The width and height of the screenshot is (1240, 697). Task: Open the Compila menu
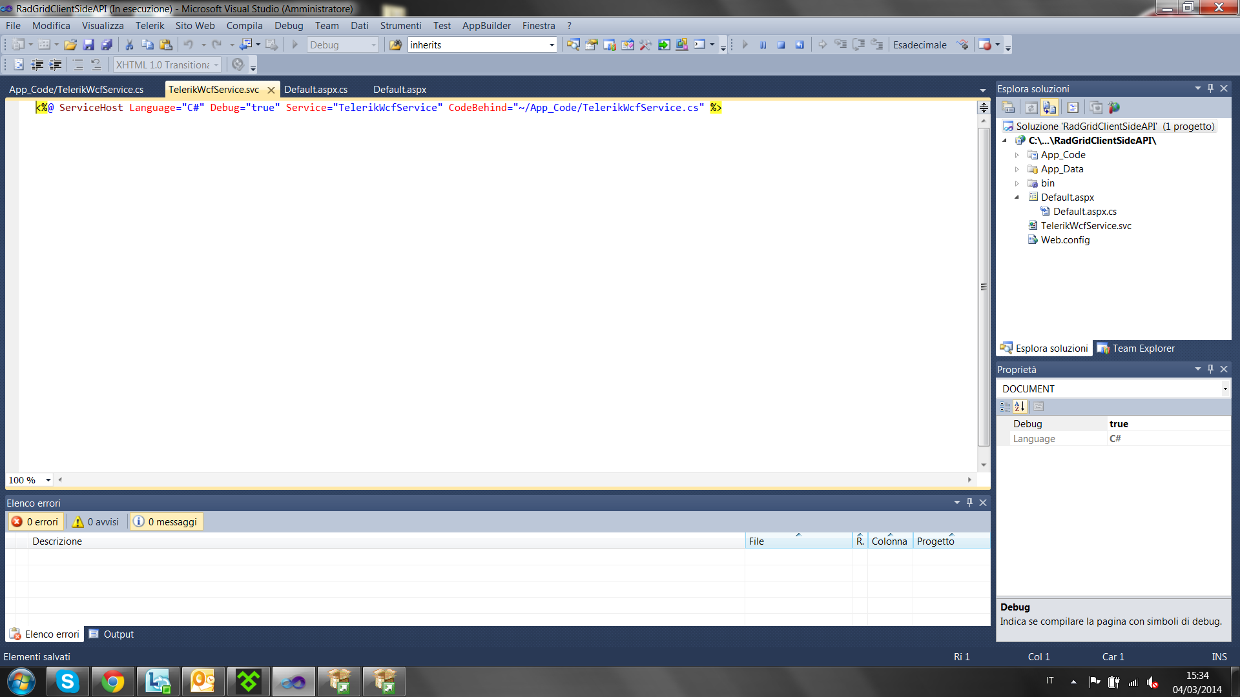[244, 26]
